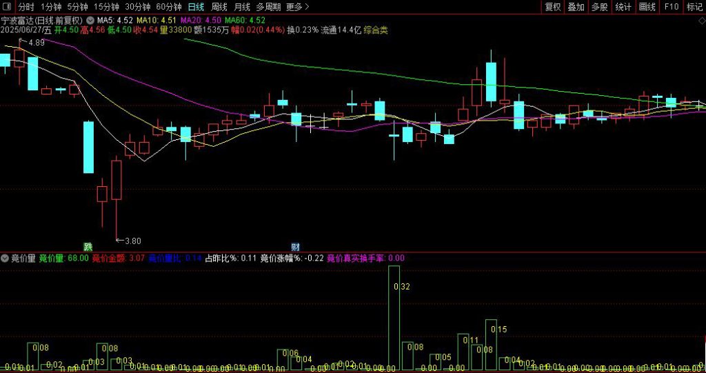Open the F10 company info page
This screenshot has width=706, height=373.
coord(671,7)
